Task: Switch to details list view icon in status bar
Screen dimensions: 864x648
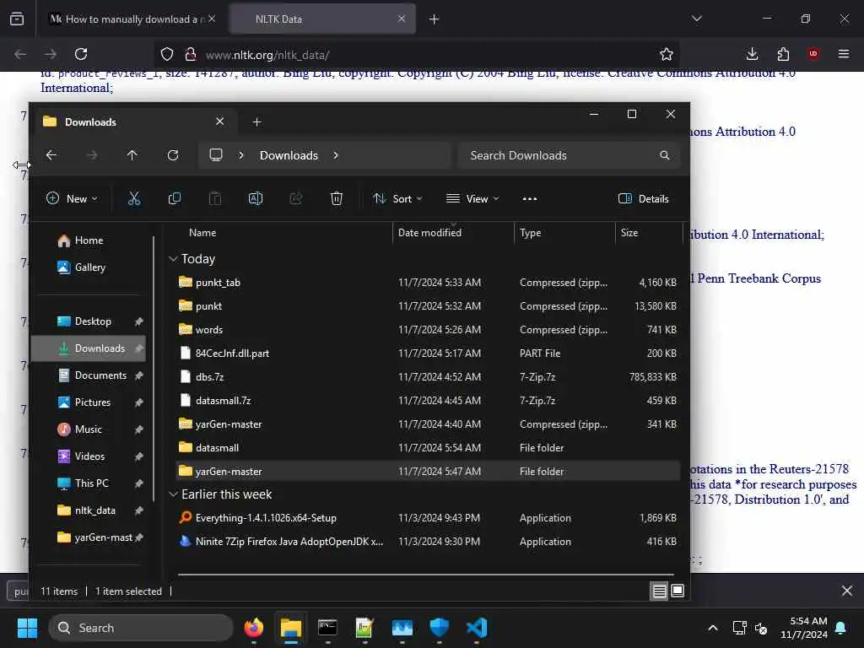Action: point(660,591)
